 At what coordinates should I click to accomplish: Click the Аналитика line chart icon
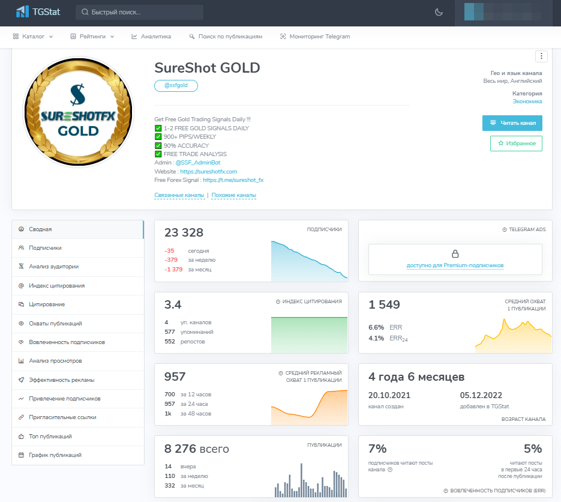point(134,36)
